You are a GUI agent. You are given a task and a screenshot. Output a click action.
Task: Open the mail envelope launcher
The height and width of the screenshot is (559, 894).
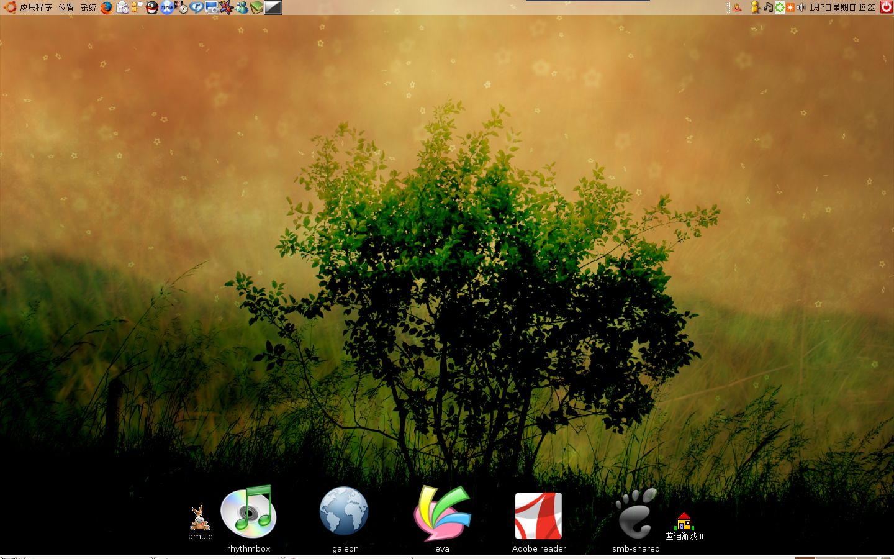click(x=122, y=7)
